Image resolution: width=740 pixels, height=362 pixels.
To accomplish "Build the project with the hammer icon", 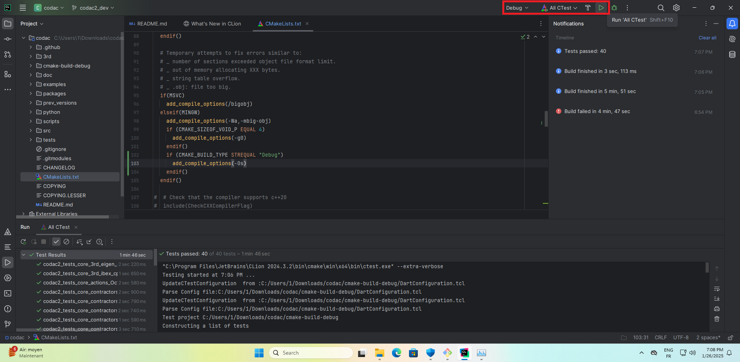I will tap(588, 8).
